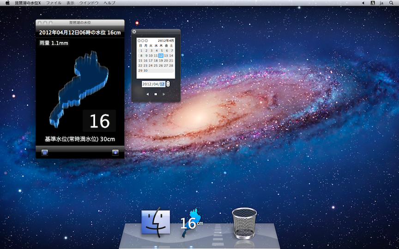Select day 20 in the calendar
Screen dimensions: 399x249
coord(166,60)
